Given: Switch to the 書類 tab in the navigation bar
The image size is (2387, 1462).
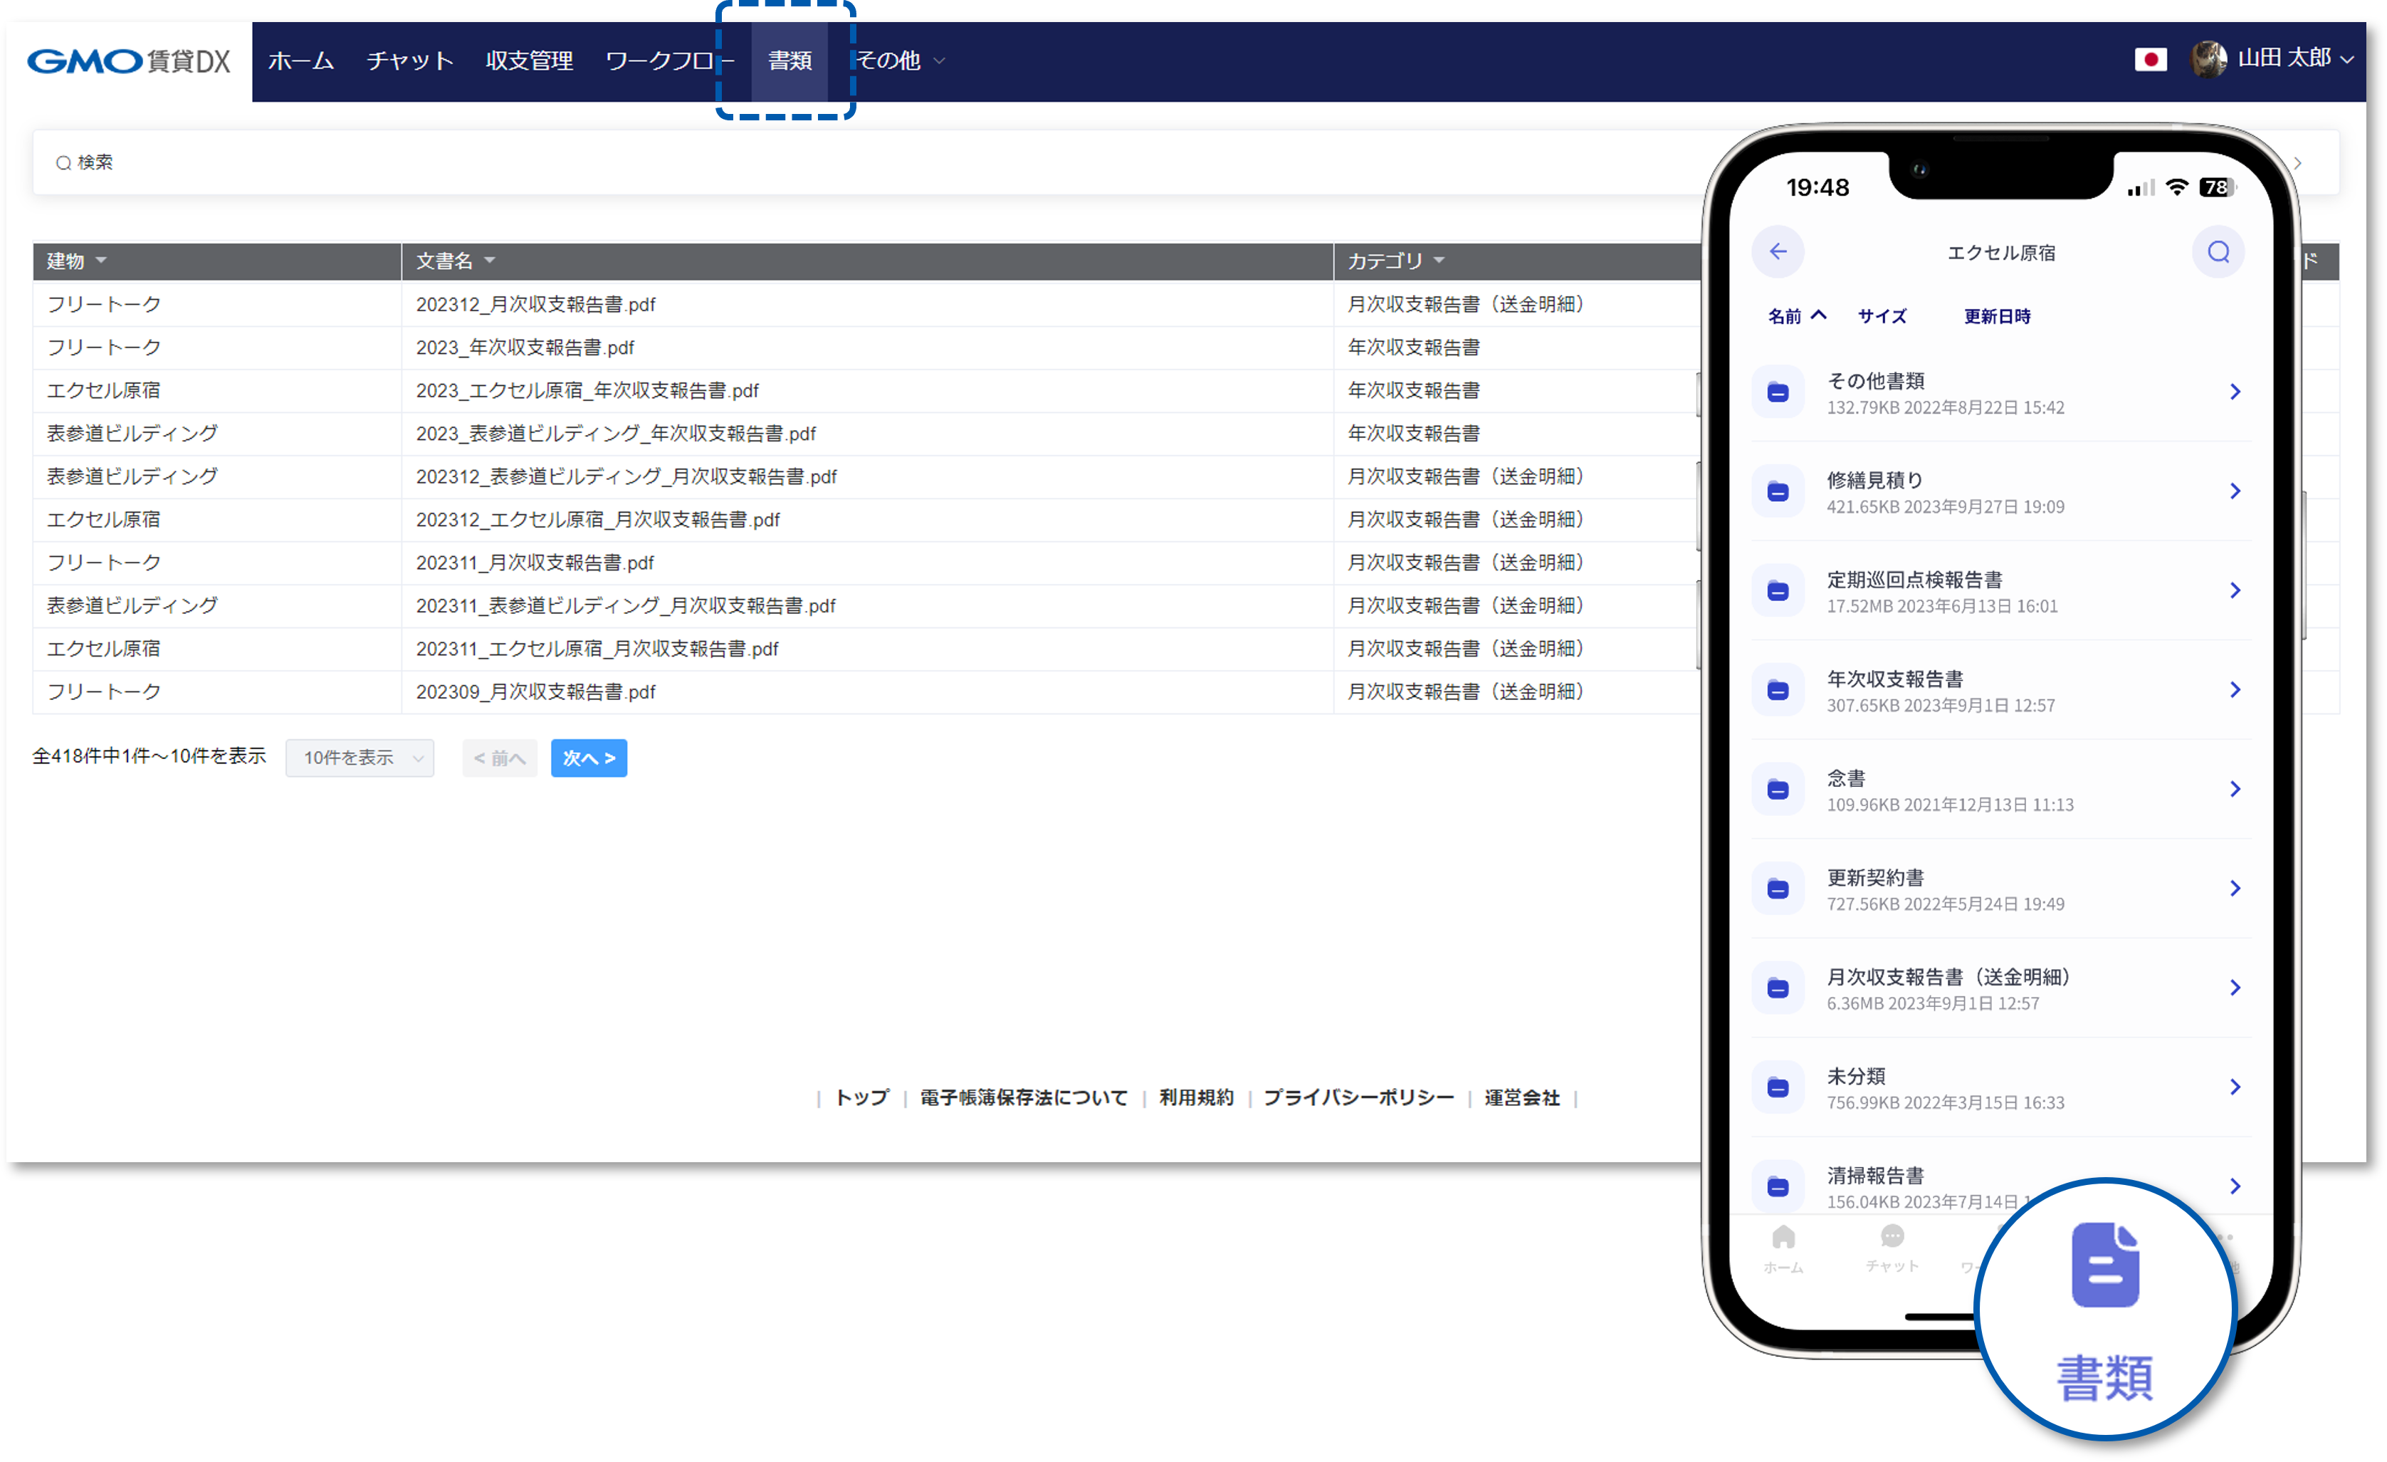Looking at the screenshot, I should [x=789, y=60].
